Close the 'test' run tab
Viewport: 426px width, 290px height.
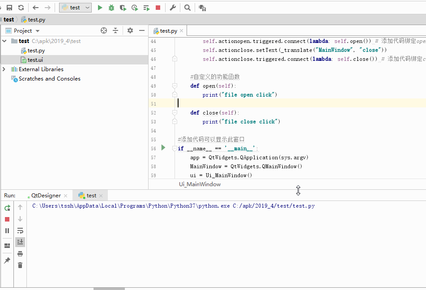click(x=101, y=196)
